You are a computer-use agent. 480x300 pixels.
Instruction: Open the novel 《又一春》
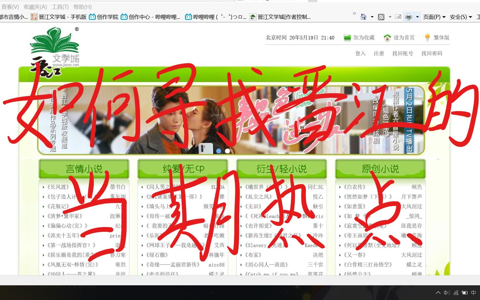[355, 255]
